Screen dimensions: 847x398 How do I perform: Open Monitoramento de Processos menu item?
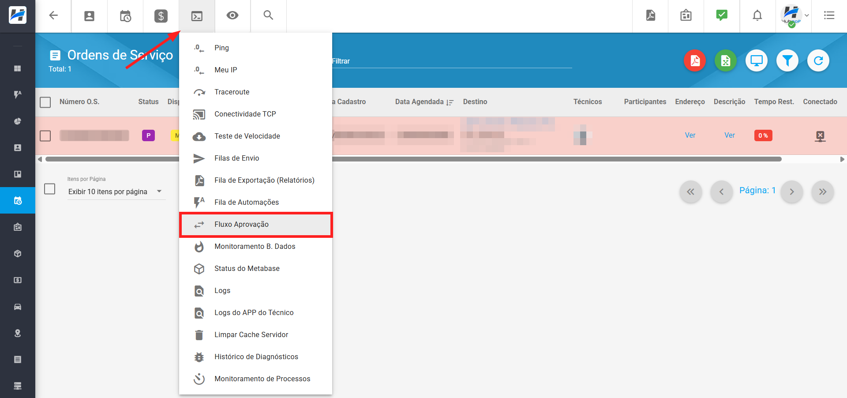point(255,379)
